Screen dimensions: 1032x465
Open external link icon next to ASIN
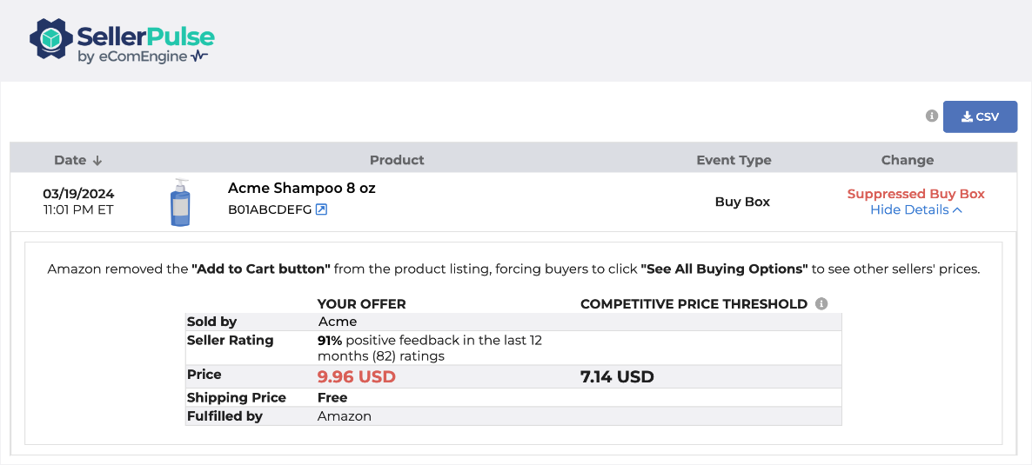point(321,209)
